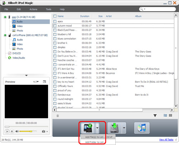Collapse the ggg device tree node
This screenshot has width=179, height=145.
point(5,17)
